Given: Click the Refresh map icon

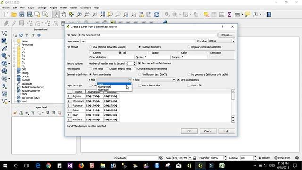Looking at the screenshot, I should click(x=156, y=14).
